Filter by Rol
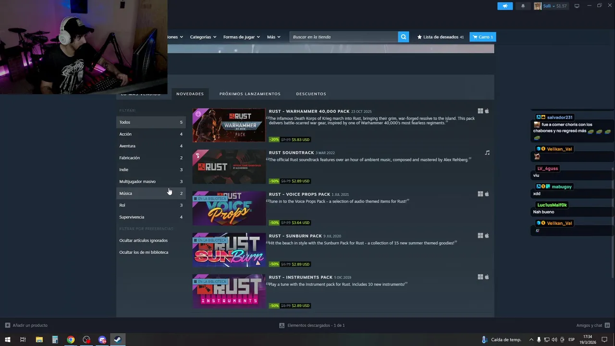The height and width of the screenshot is (346, 615). 151,205
